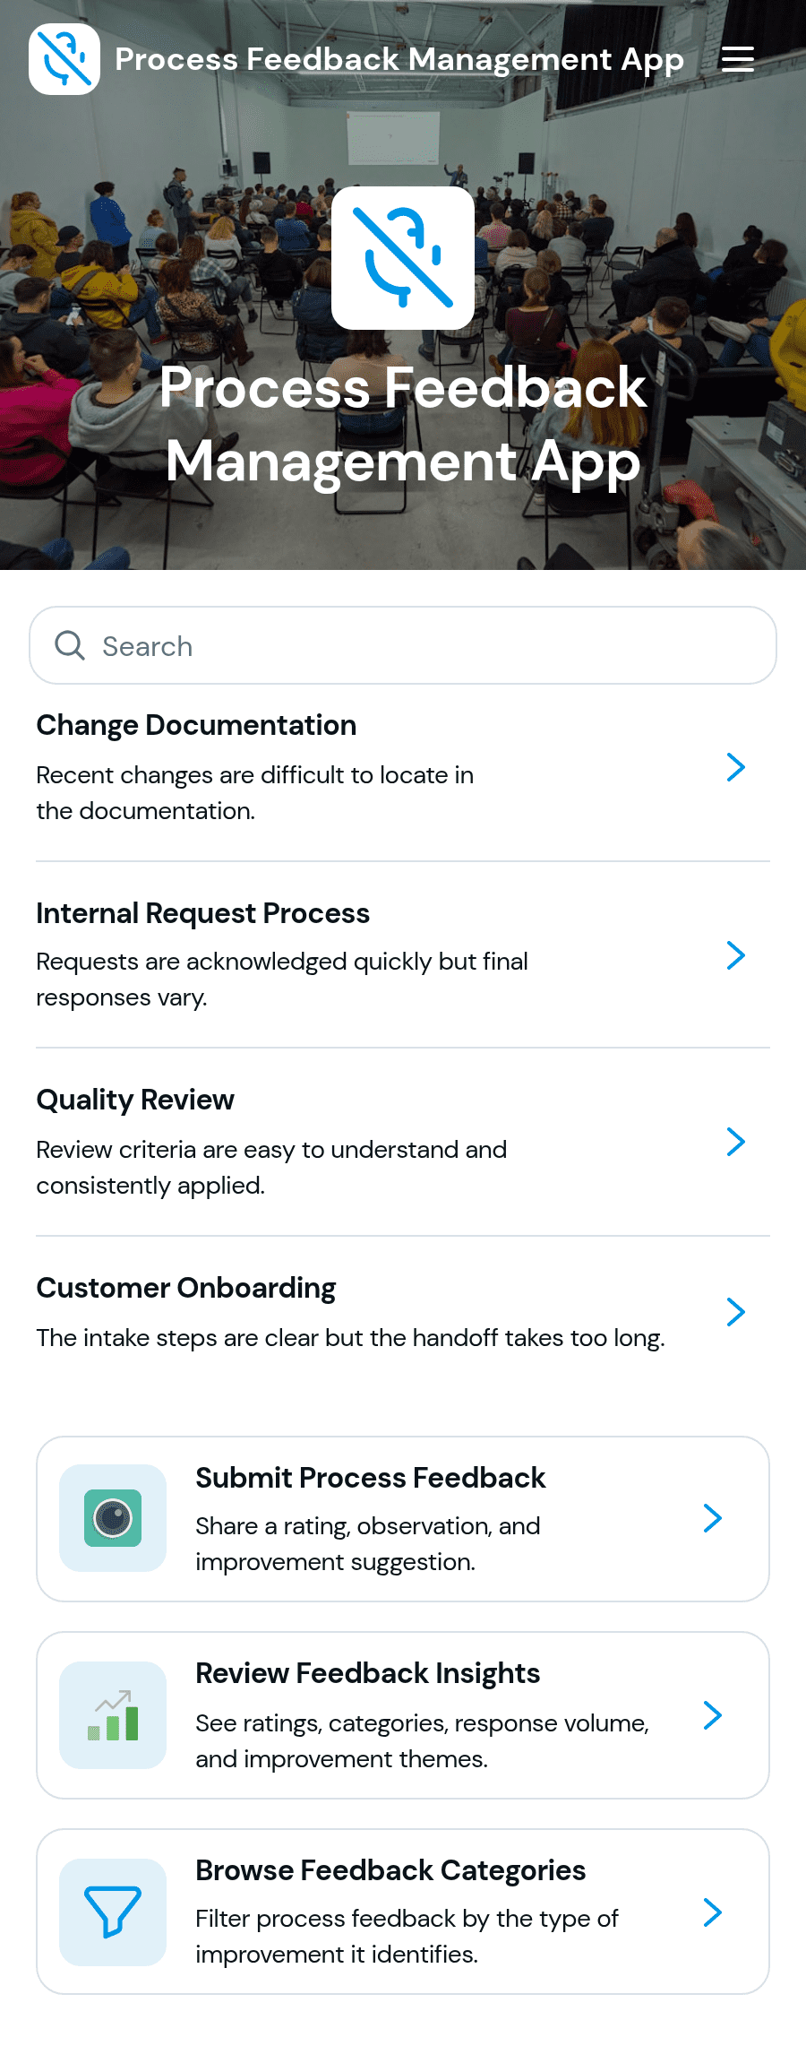Image resolution: width=806 pixels, height=2063 pixels.
Task: Open Browse Feedback Categories arrow
Action: tap(713, 1912)
